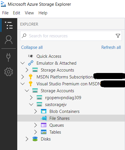Open the Account Management person icon

coord(9,40)
